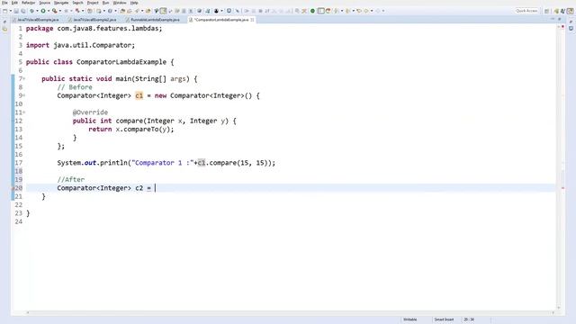Click the package declaration on line 1
Screen dimensions: 576x324
[94, 28]
